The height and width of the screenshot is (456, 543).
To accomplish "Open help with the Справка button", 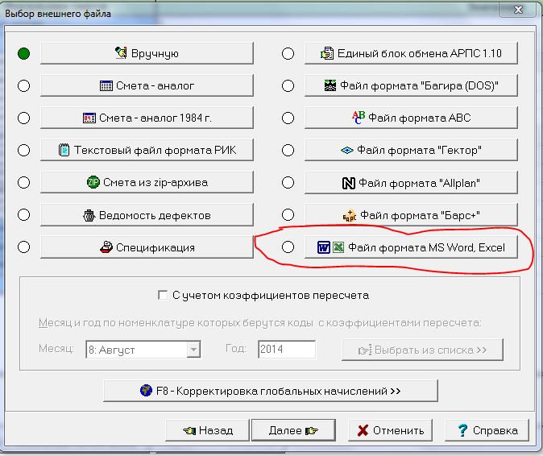I will [487, 430].
